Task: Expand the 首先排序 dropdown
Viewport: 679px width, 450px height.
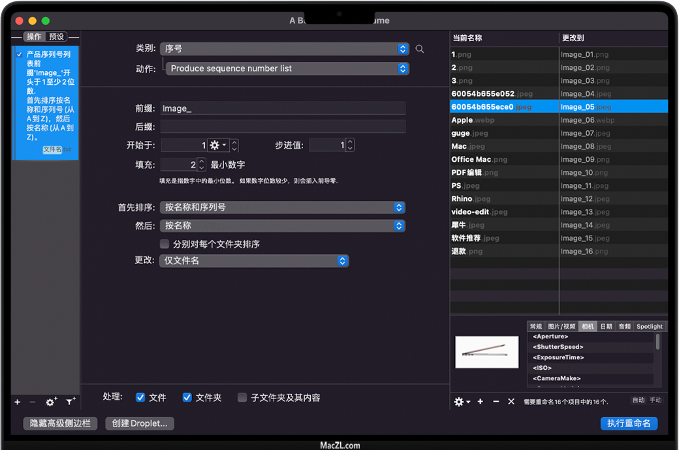Action: pyautogui.click(x=282, y=207)
